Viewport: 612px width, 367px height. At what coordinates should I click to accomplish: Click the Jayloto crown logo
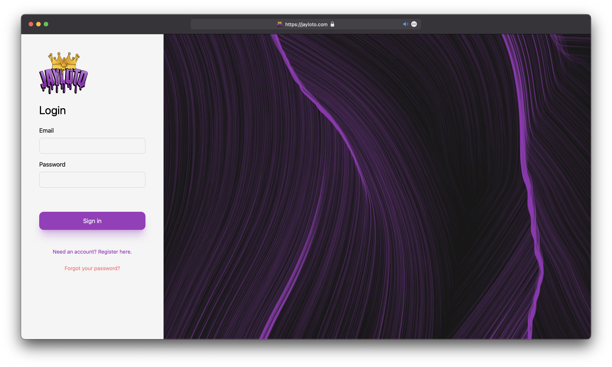pyautogui.click(x=63, y=73)
